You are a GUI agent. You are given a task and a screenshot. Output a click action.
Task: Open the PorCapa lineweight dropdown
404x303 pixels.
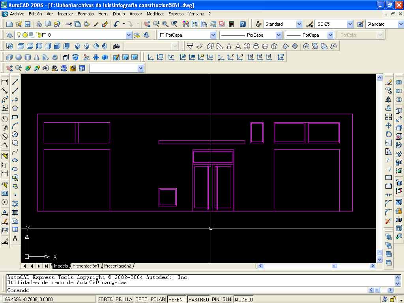coord(330,35)
